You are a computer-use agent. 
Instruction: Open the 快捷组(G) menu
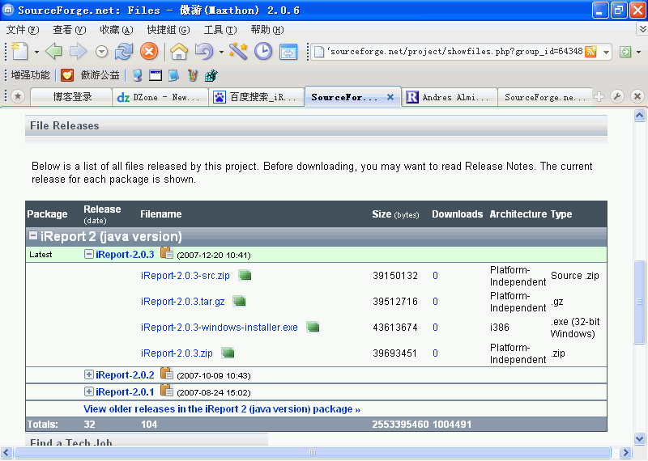pyautogui.click(x=168, y=30)
